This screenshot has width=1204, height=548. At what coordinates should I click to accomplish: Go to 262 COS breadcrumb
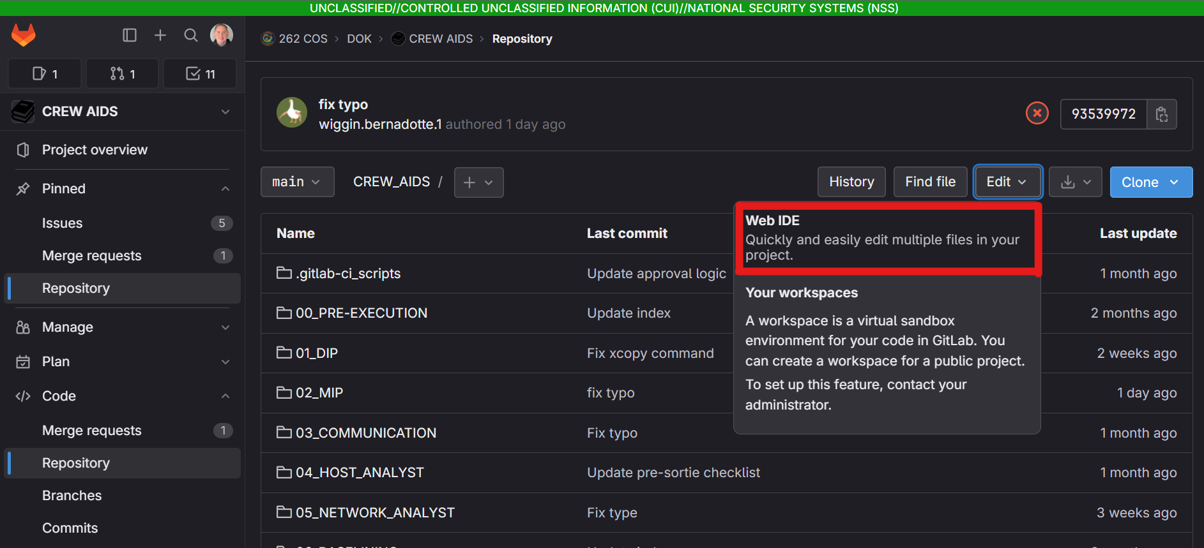click(303, 39)
